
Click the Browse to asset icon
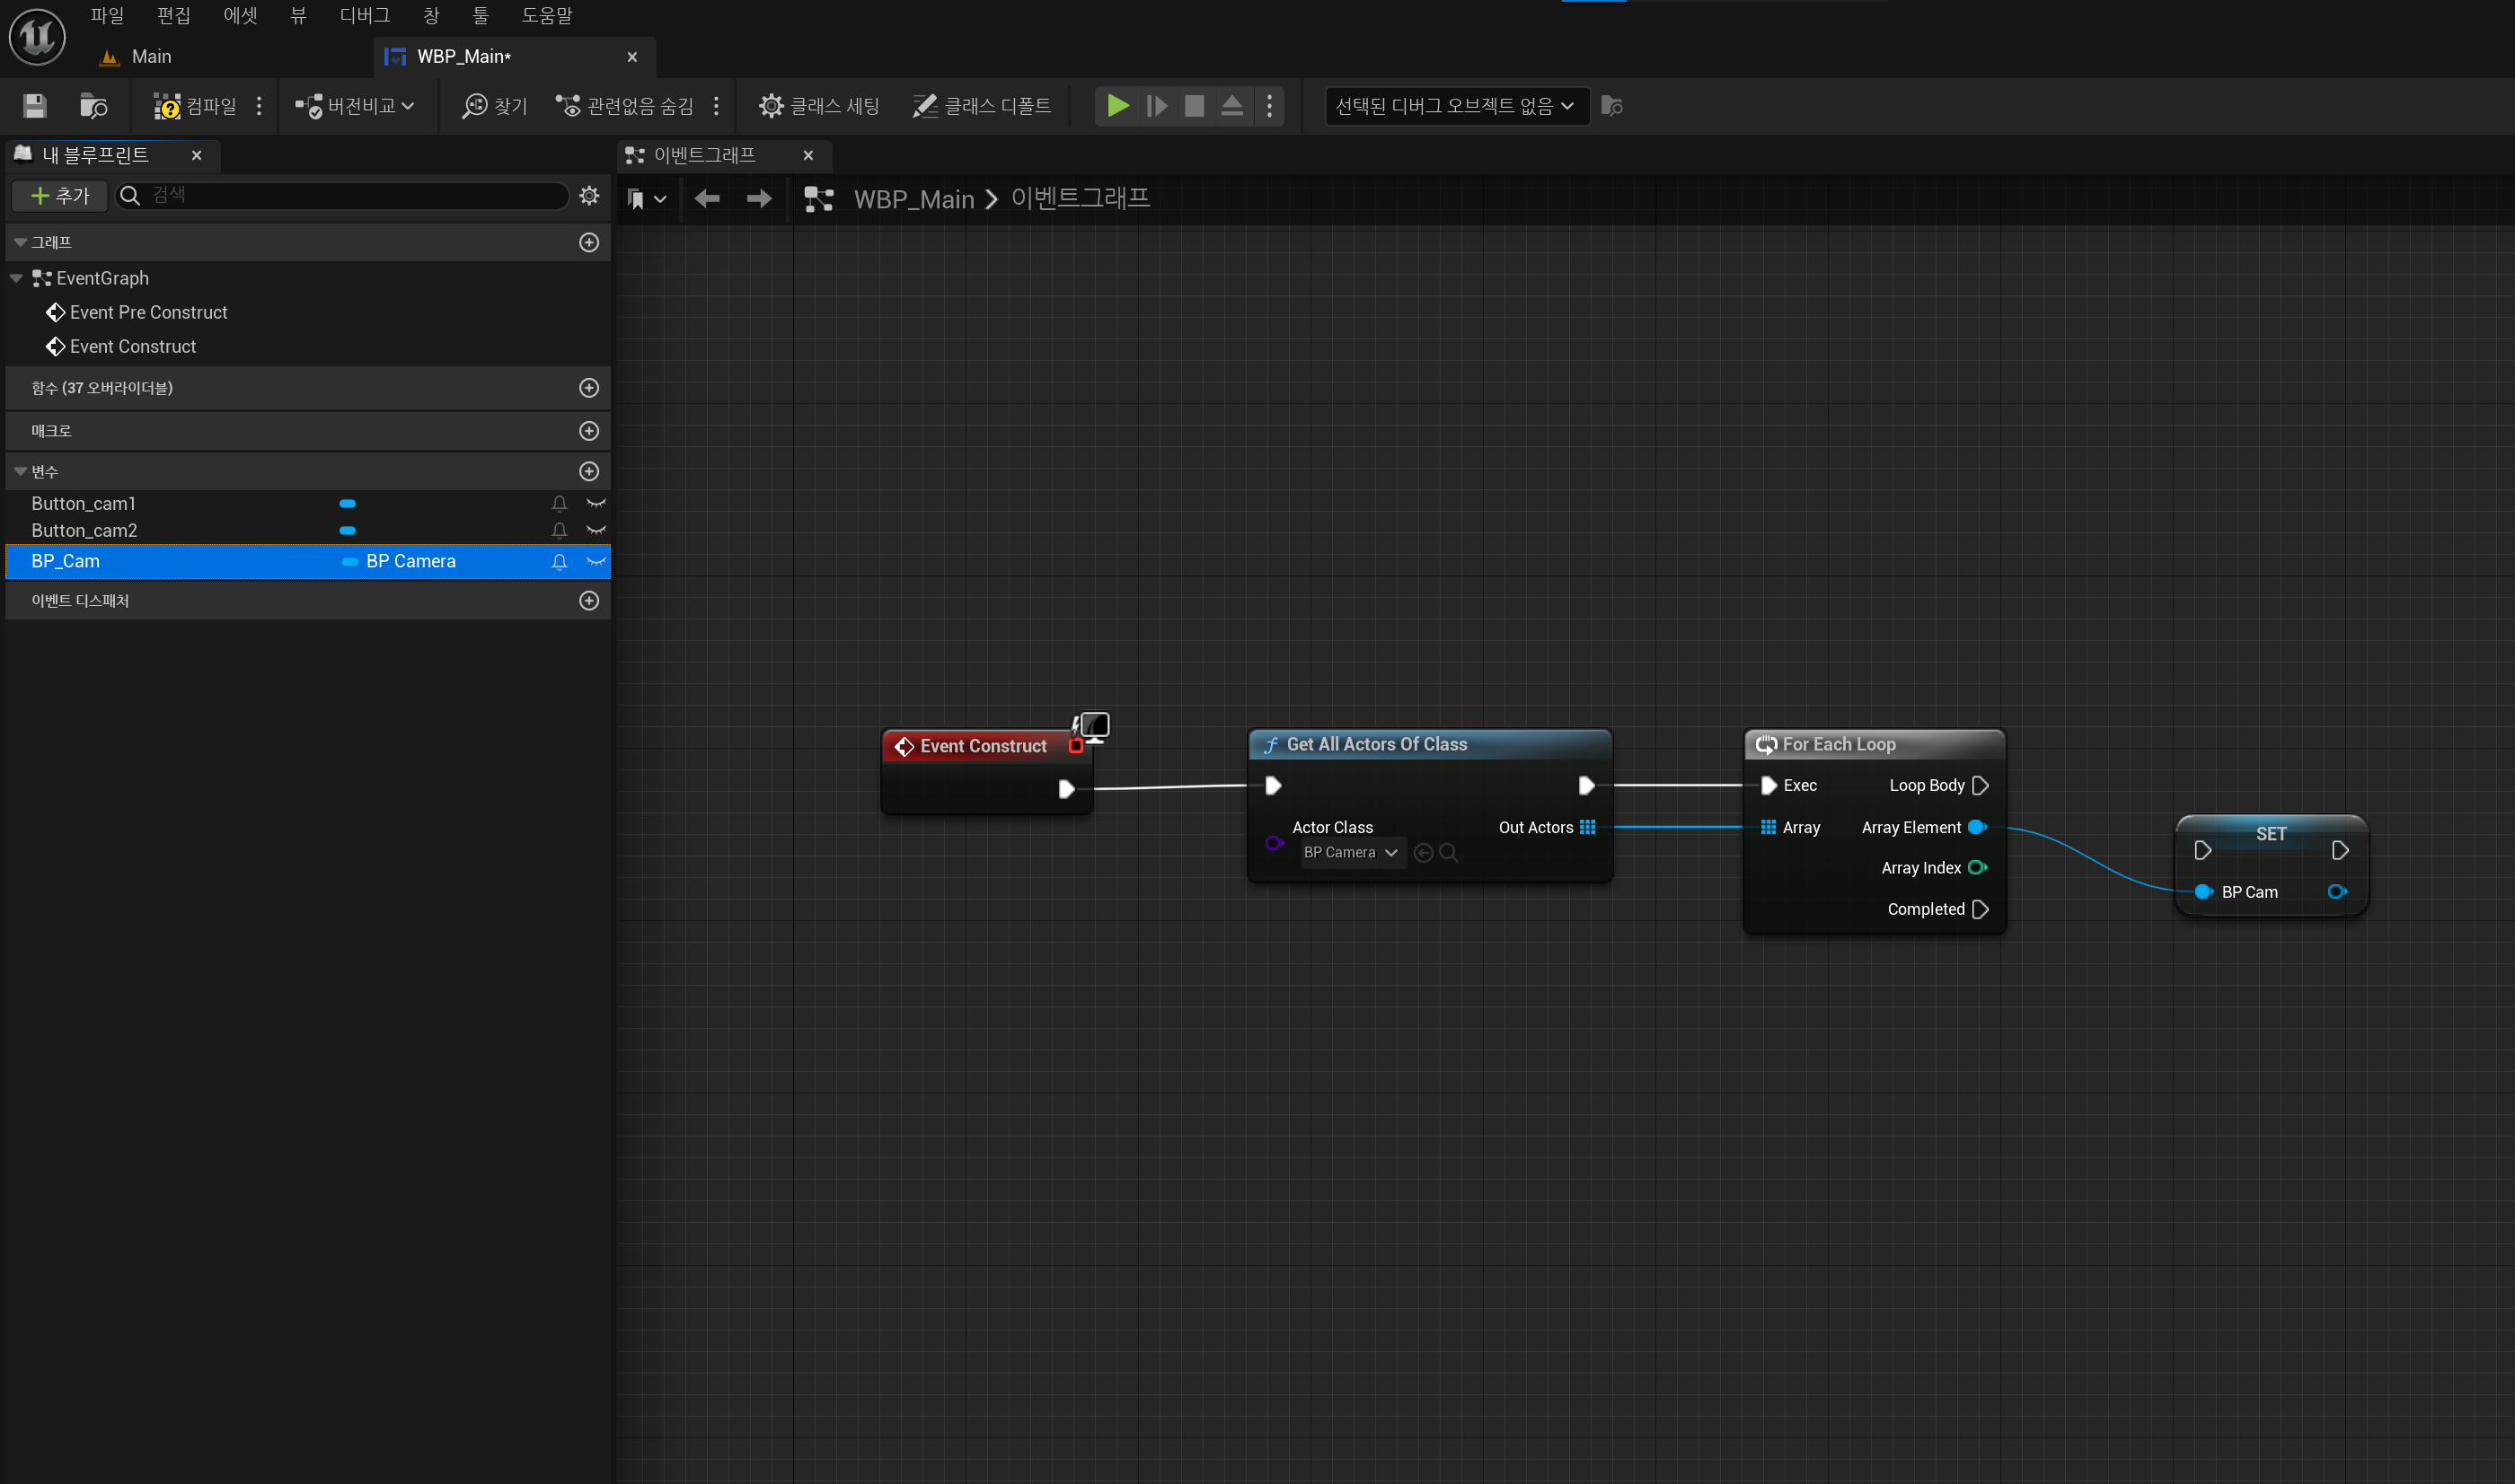click(x=93, y=106)
